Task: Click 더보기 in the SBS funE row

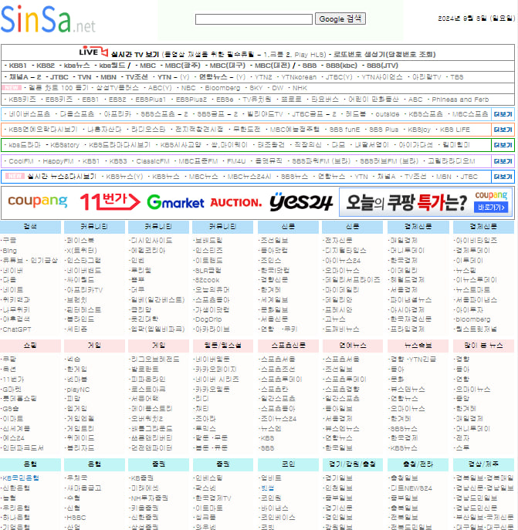Action: pyautogui.click(x=503, y=130)
